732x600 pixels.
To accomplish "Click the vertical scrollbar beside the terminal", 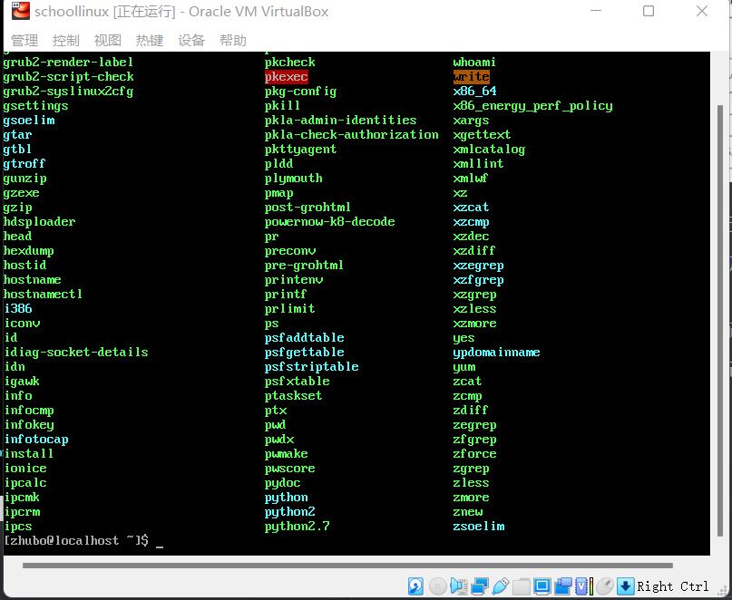I will click(x=720, y=321).
